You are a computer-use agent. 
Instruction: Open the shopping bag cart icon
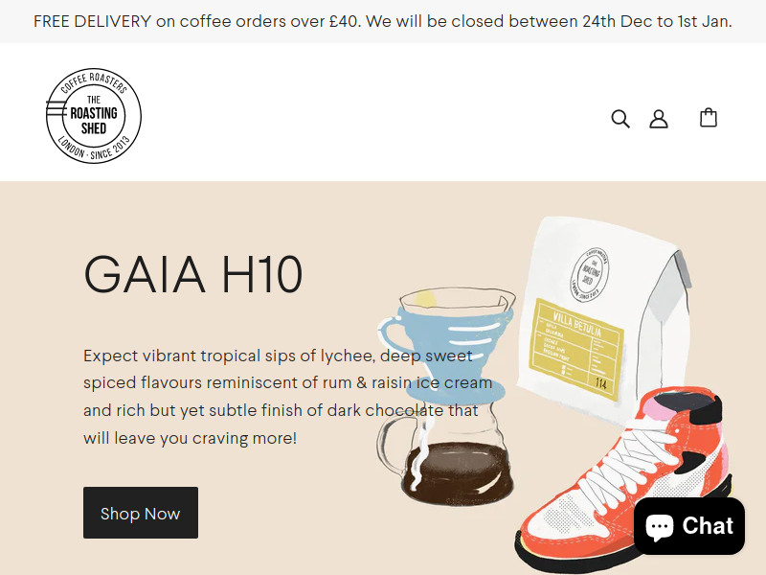pos(709,118)
